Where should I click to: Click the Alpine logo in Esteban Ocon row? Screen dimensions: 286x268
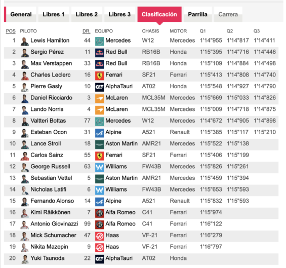(x=99, y=133)
